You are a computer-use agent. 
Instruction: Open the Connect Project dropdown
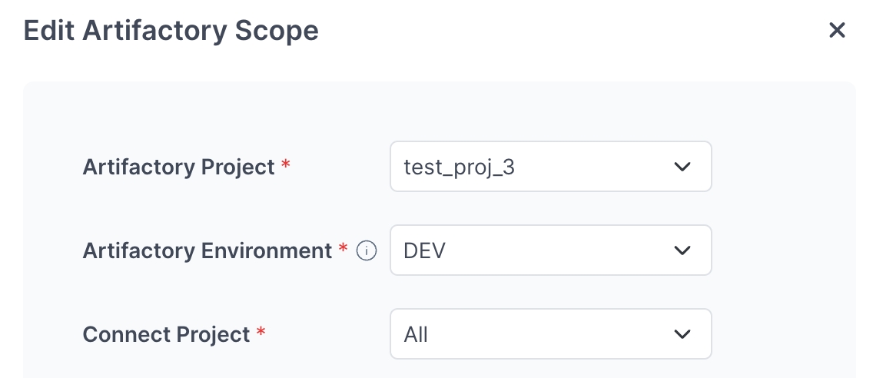tap(550, 334)
